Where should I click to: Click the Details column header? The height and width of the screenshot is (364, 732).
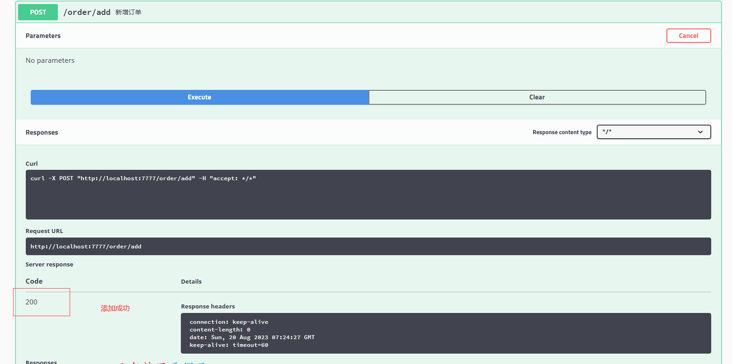(x=191, y=282)
